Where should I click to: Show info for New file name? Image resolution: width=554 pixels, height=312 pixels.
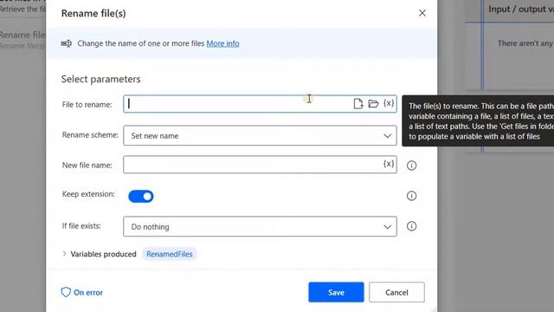[412, 166]
